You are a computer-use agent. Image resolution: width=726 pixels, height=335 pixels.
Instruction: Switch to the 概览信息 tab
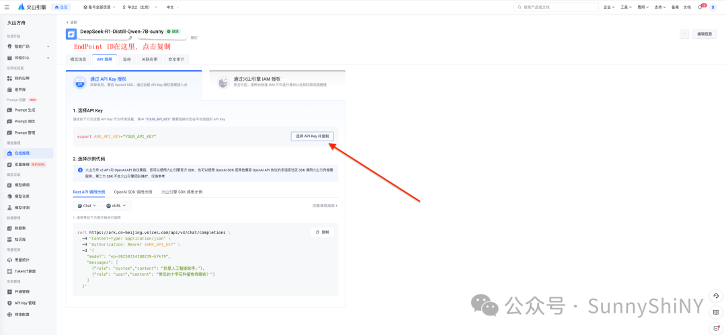pyautogui.click(x=78, y=59)
